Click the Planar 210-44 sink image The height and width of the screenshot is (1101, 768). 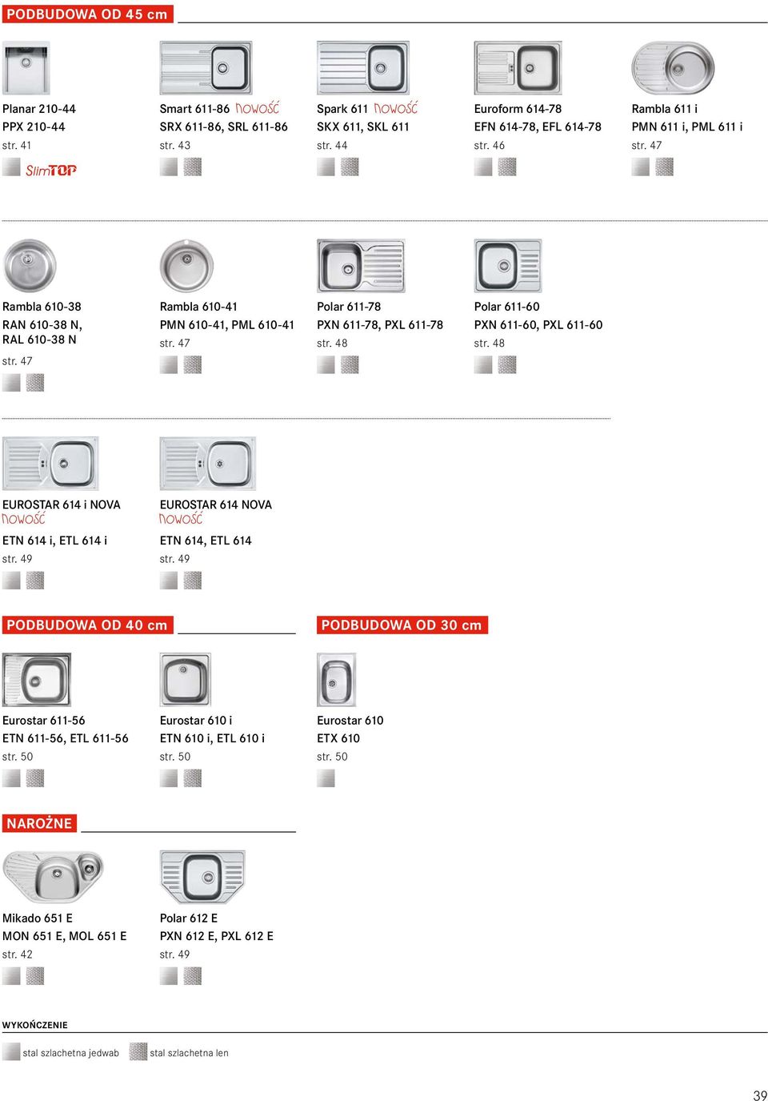coord(26,68)
